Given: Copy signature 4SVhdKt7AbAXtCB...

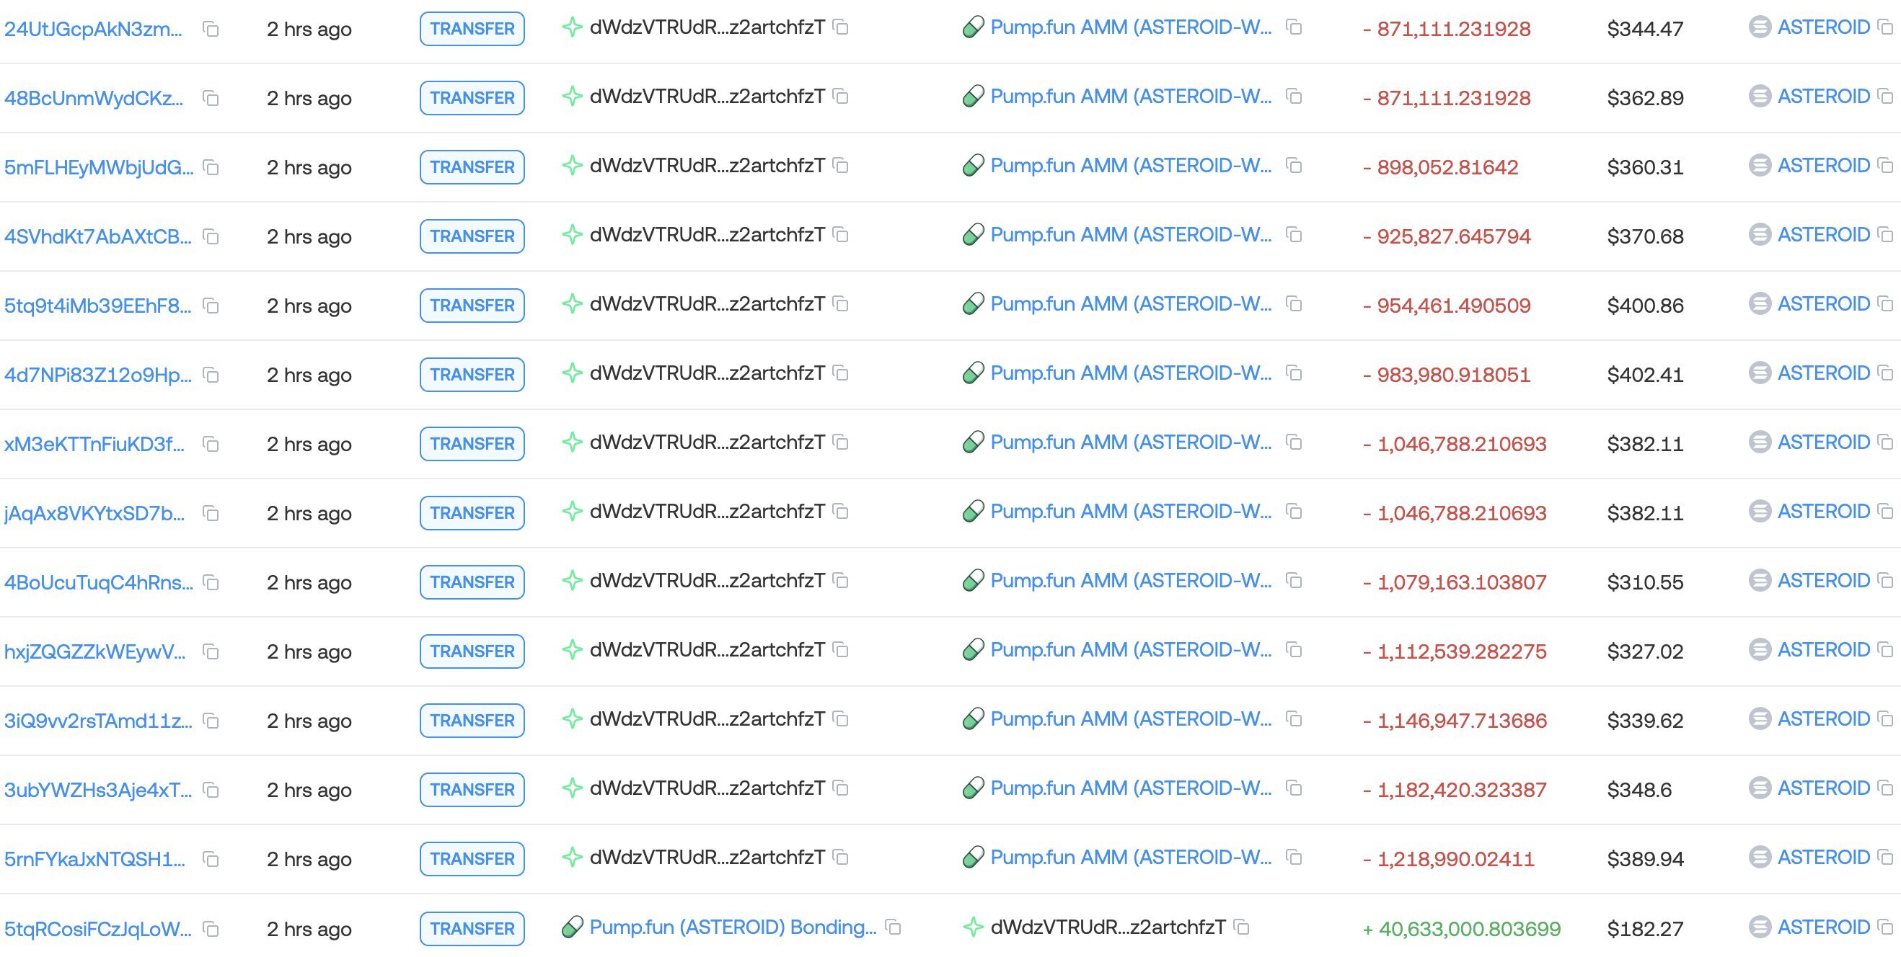Looking at the screenshot, I should click(211, 236).
